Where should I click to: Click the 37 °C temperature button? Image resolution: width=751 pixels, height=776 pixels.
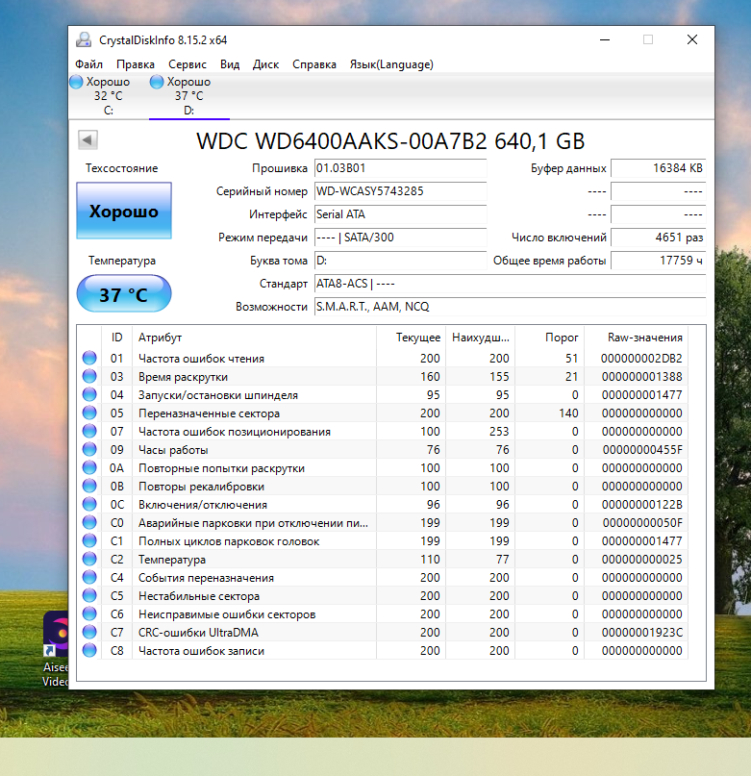click(124, 294)
